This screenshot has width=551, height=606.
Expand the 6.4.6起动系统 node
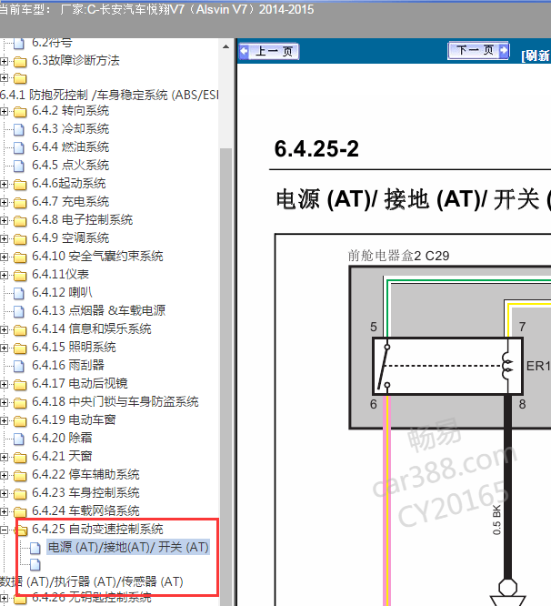click(4, 184)
